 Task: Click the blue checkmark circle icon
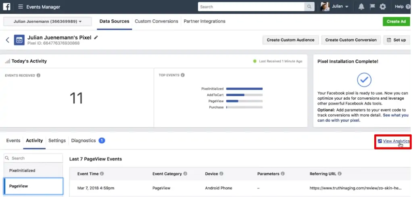pos(364,80)
